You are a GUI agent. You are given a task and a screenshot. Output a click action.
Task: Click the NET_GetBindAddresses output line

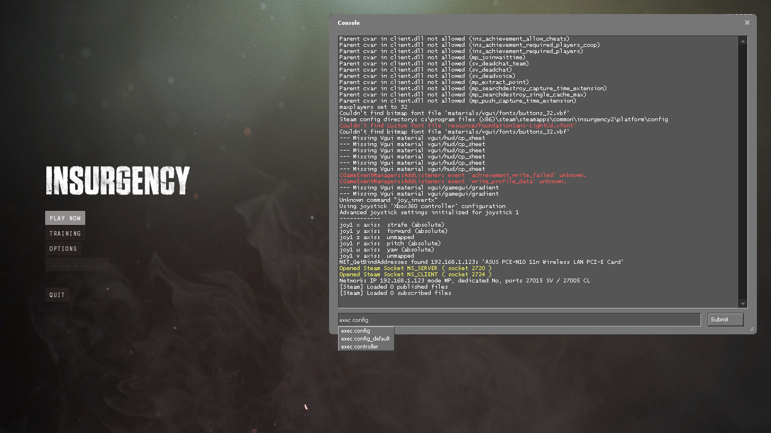[481, 262]
